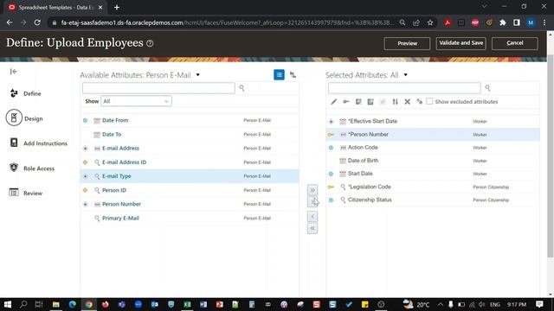Cancel the template definition
The height and width of the screenshot is (311, 554).
(x=514, y=43)
